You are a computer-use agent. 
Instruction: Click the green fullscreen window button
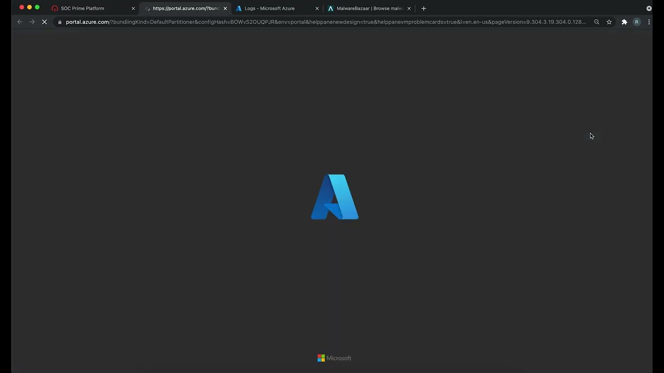point(37,7)
